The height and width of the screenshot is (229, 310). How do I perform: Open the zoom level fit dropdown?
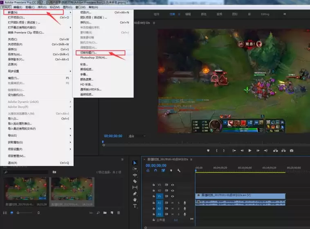(137, 136)
